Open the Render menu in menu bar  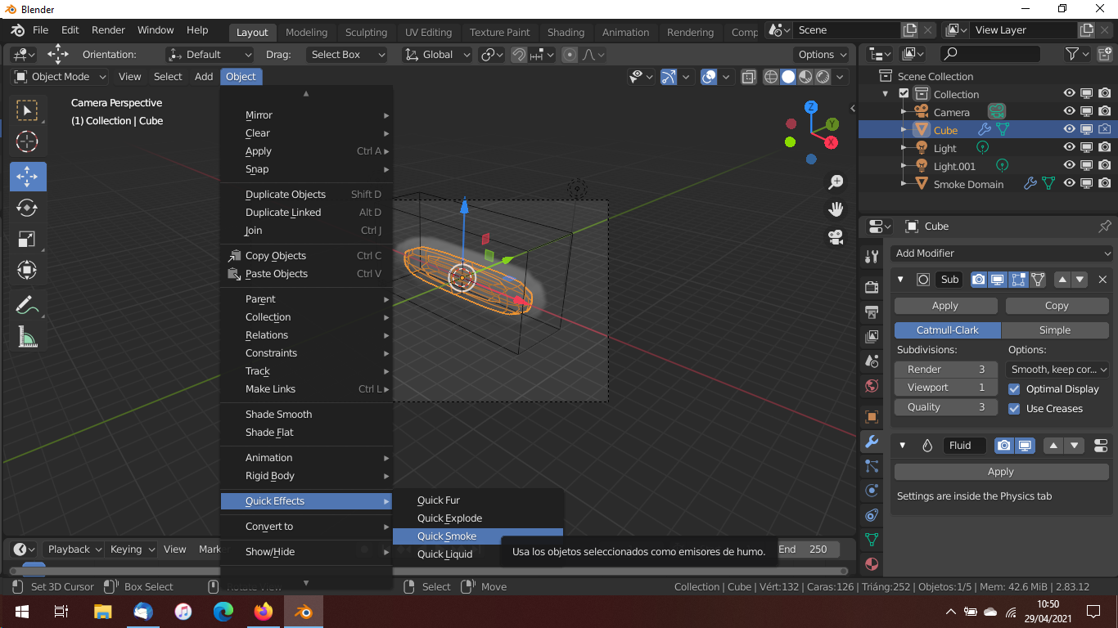pos(108,30)
